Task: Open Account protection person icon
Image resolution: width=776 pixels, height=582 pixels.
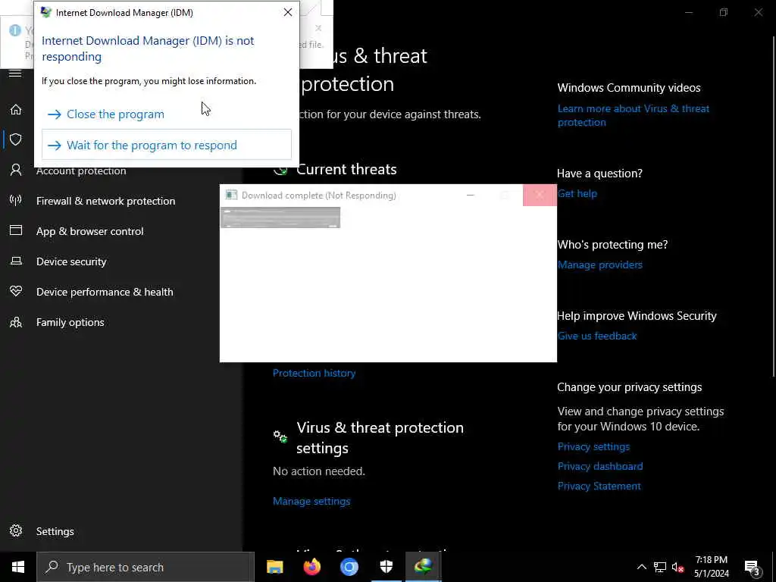Action: [16, 171]
